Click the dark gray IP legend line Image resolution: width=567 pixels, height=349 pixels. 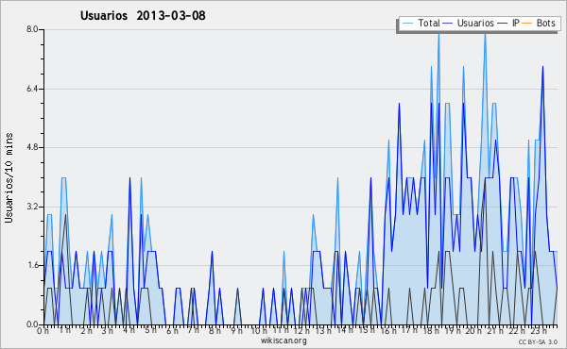click(503, 24)
